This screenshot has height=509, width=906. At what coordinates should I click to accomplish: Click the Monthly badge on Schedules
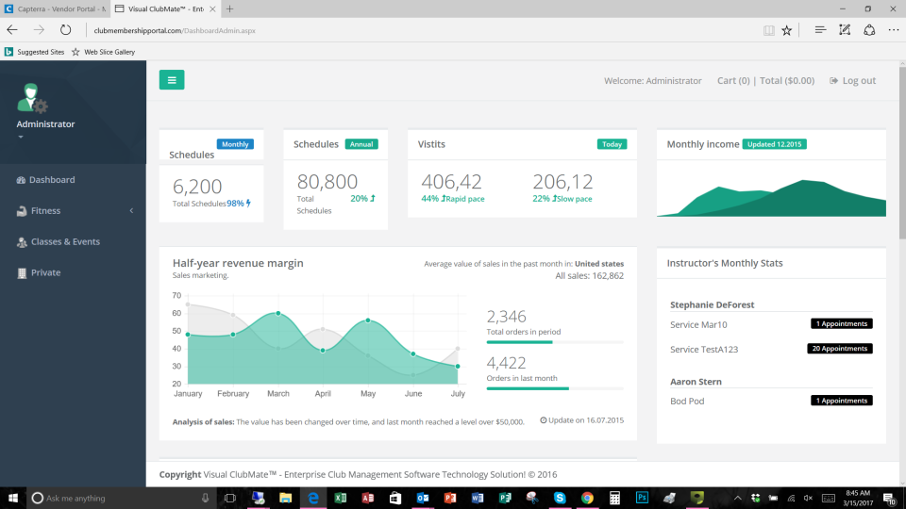235,144
